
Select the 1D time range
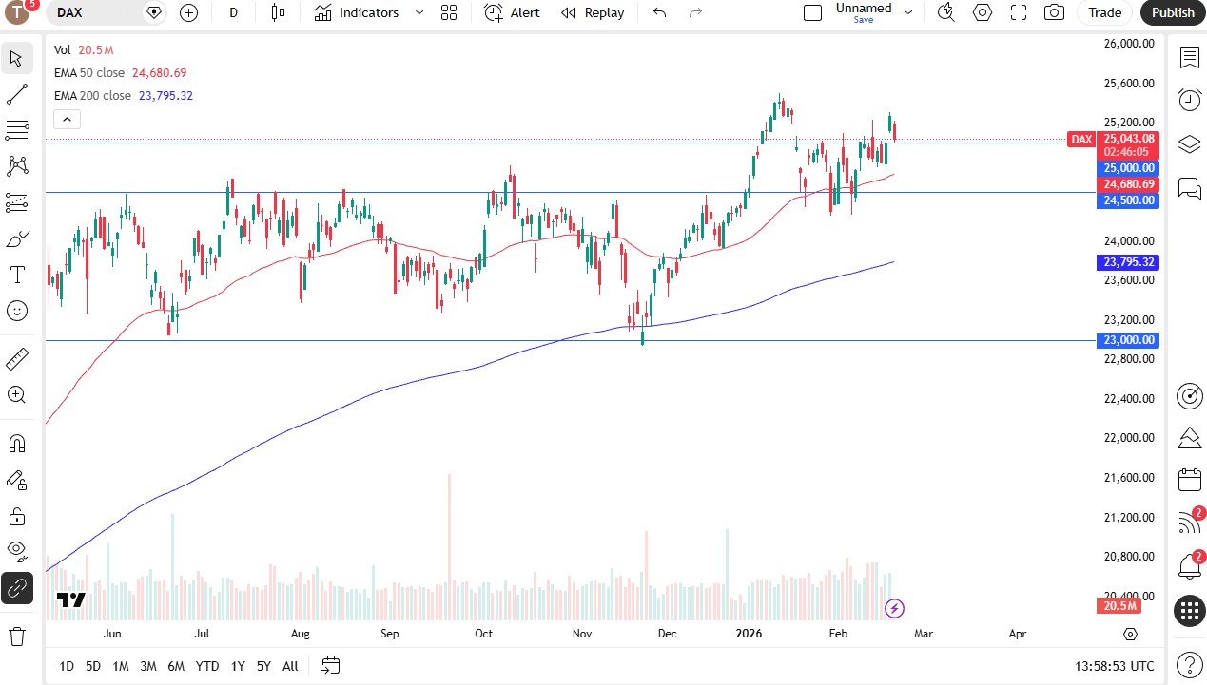coord(67,666)
